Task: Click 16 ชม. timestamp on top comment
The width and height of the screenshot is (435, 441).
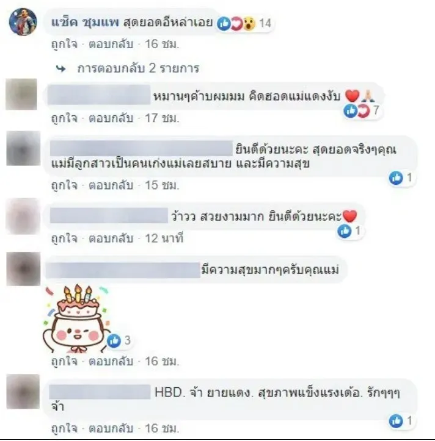Action: [x=162, y=44]
